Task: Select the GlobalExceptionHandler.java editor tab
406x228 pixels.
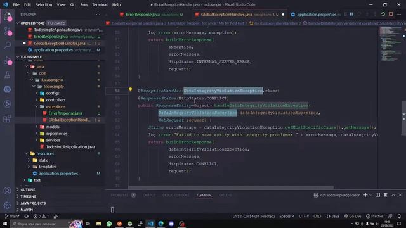Action: click(239, 15)
